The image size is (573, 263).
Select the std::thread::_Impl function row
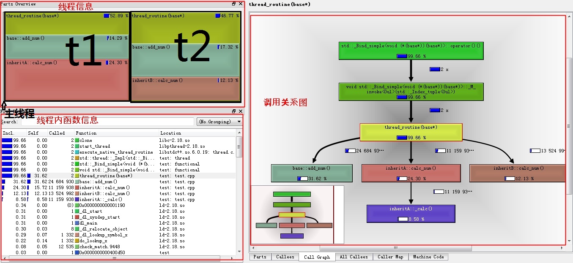pos(118,158)
